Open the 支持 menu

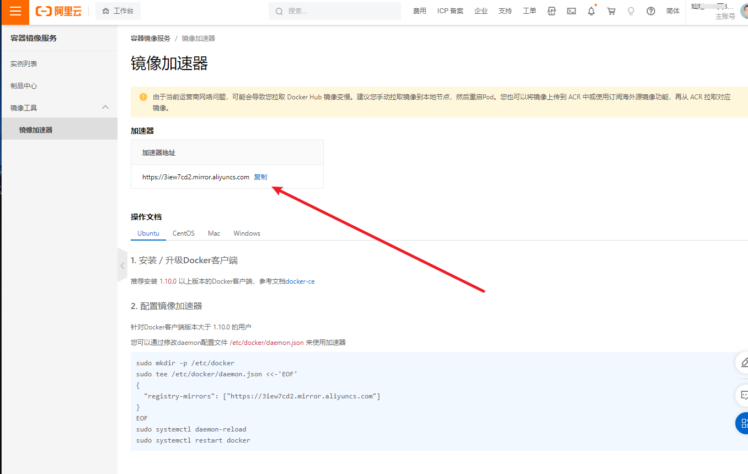[x=505, y=11]
